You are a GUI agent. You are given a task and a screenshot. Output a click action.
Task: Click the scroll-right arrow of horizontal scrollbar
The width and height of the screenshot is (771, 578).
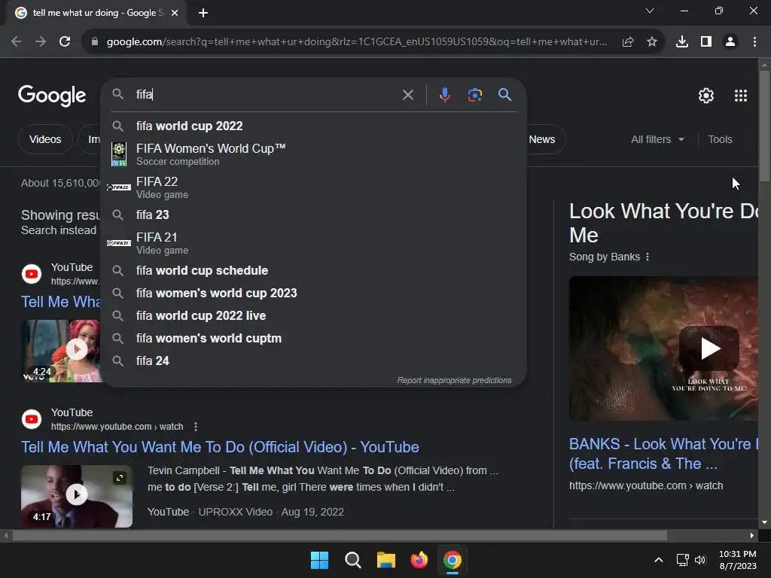(x=752, y=535)
